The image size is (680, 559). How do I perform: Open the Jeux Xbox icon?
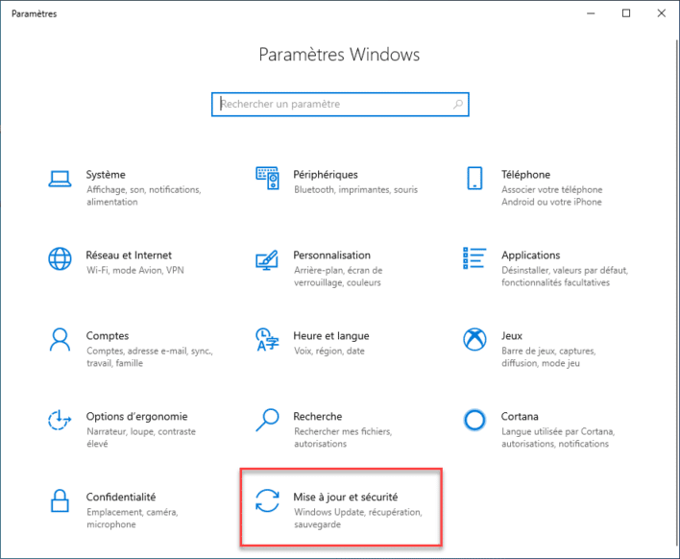[x=474, y=339]
